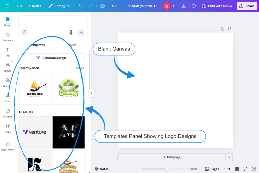
Task: Toggle grid view of pages
Action: [x=237, y=169]
